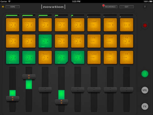The height and width of the screenshot is (115, 153).
Task: Trigger the top-row Drums pad in column one
Action: [x=12, y=25]
